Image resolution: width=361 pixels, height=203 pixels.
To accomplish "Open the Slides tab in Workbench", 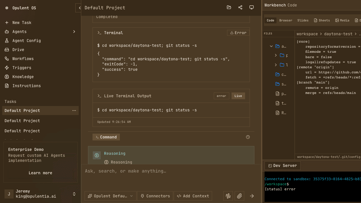I will (303, 20).
